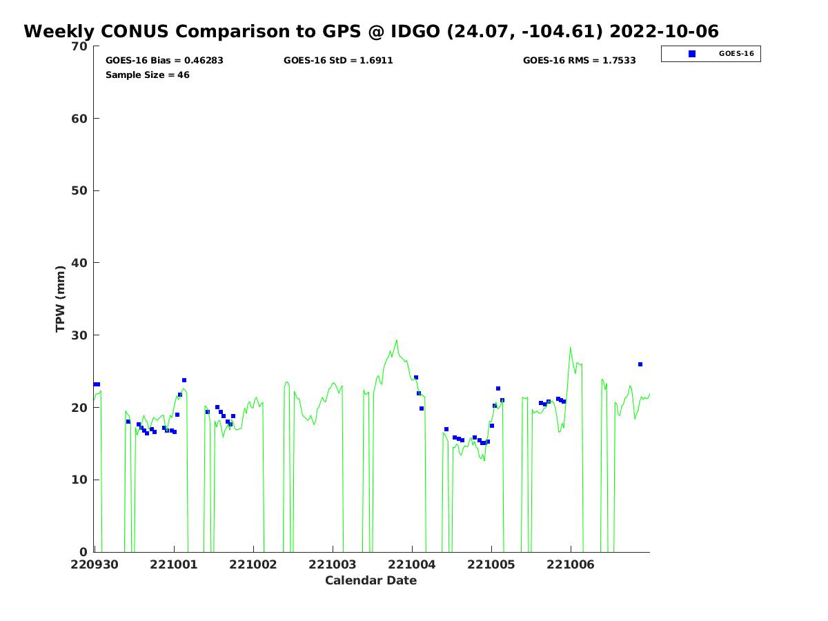828x621 pixels.
Task: Click the 70 y-axis tick label
Action: (x=80, y=46)
